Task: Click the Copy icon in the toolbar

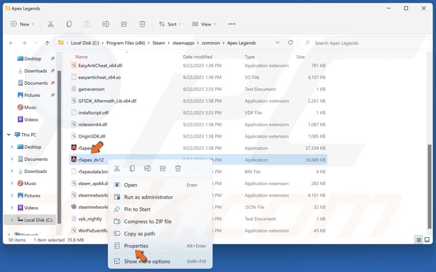Action: click(x=69, y=24)
